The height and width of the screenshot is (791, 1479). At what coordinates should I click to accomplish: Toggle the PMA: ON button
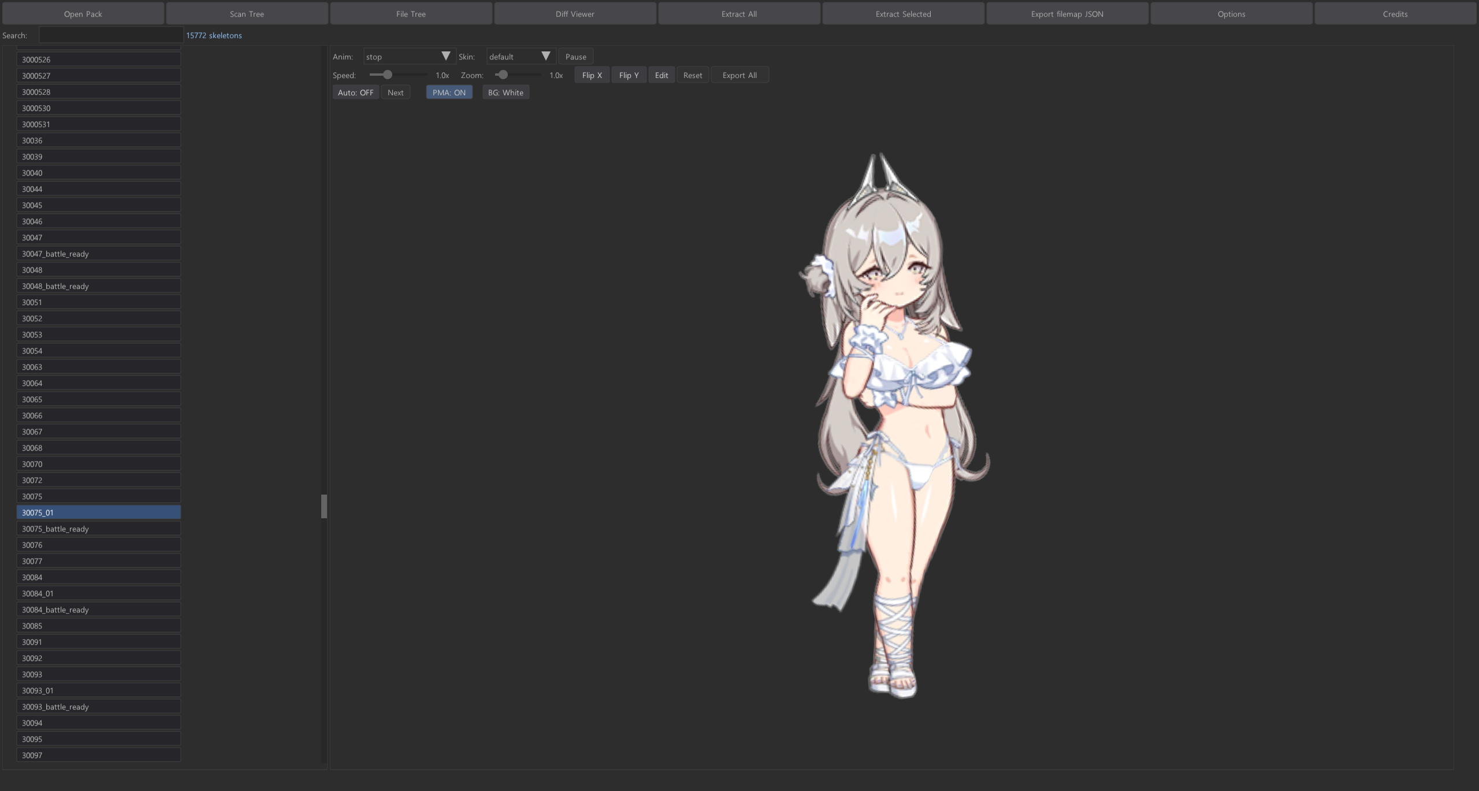449,92
